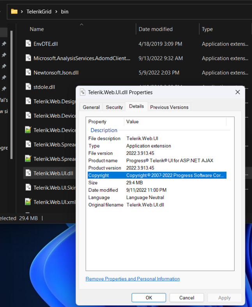Sort files by Type column
The width and height of the screenshot is (252, 307).
coord(207,29)
